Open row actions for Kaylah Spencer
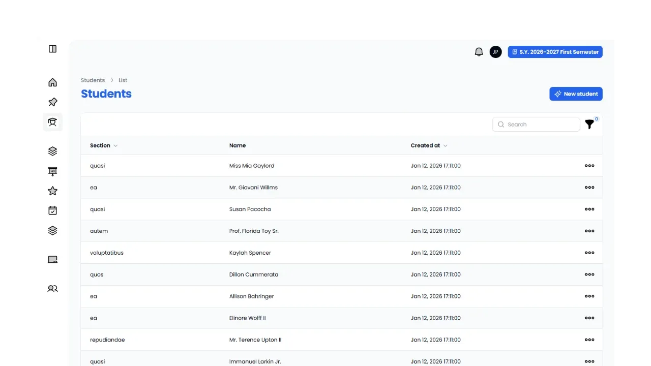651x366 pixels. click(589, 253)
